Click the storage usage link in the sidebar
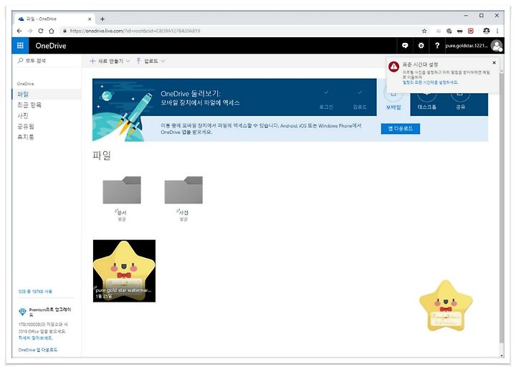 click(x=35, y=292)
